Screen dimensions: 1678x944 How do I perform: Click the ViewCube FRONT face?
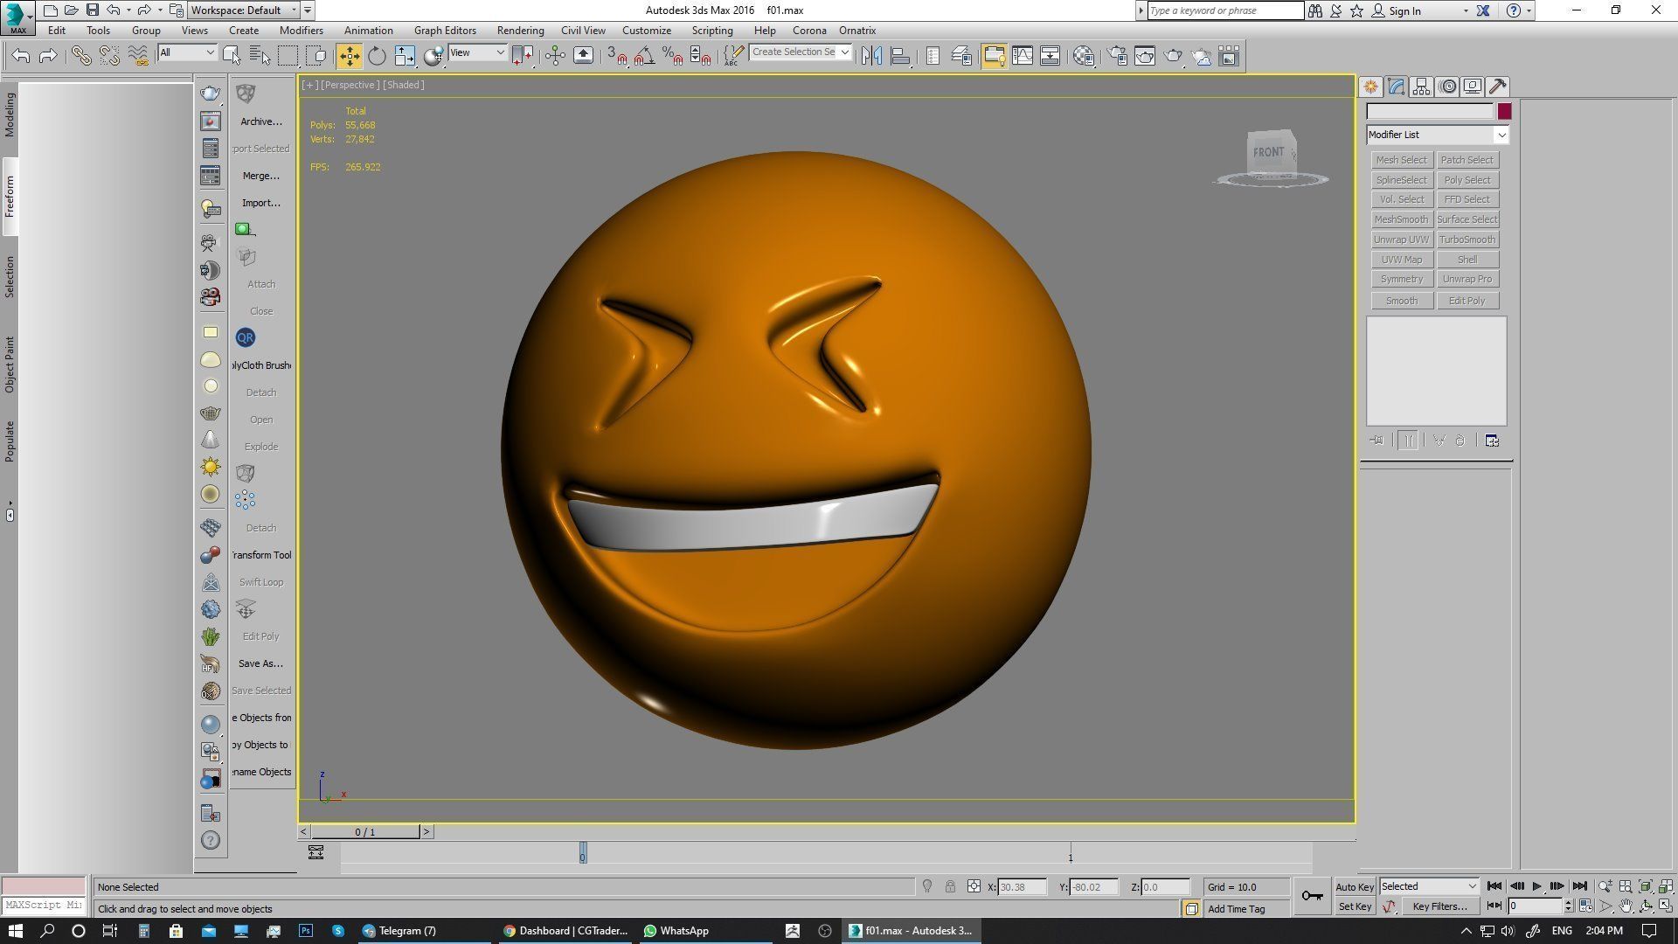[x=1268, y=152]
